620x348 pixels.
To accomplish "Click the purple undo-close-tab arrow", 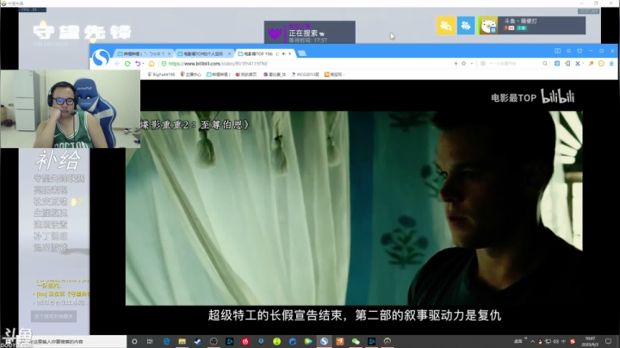I will point(138,64).
